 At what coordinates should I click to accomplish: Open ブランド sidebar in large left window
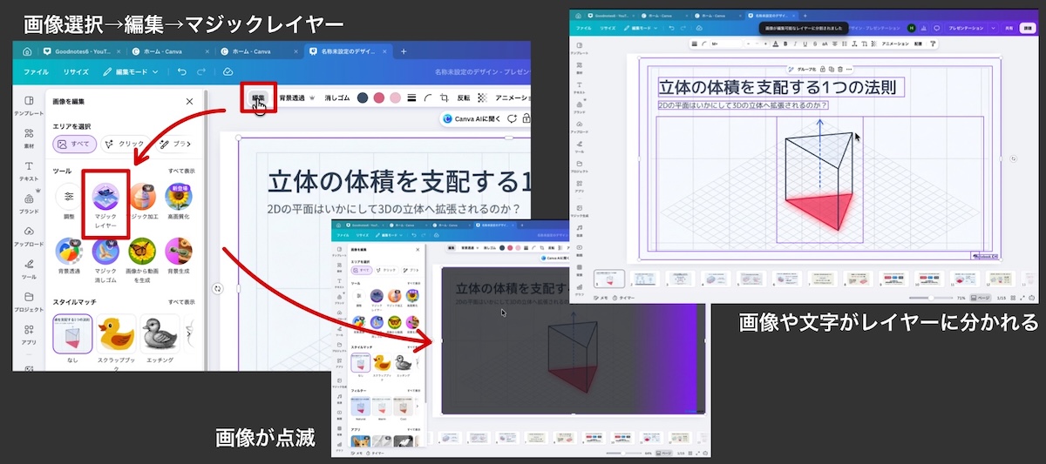[x=29, y=204]
